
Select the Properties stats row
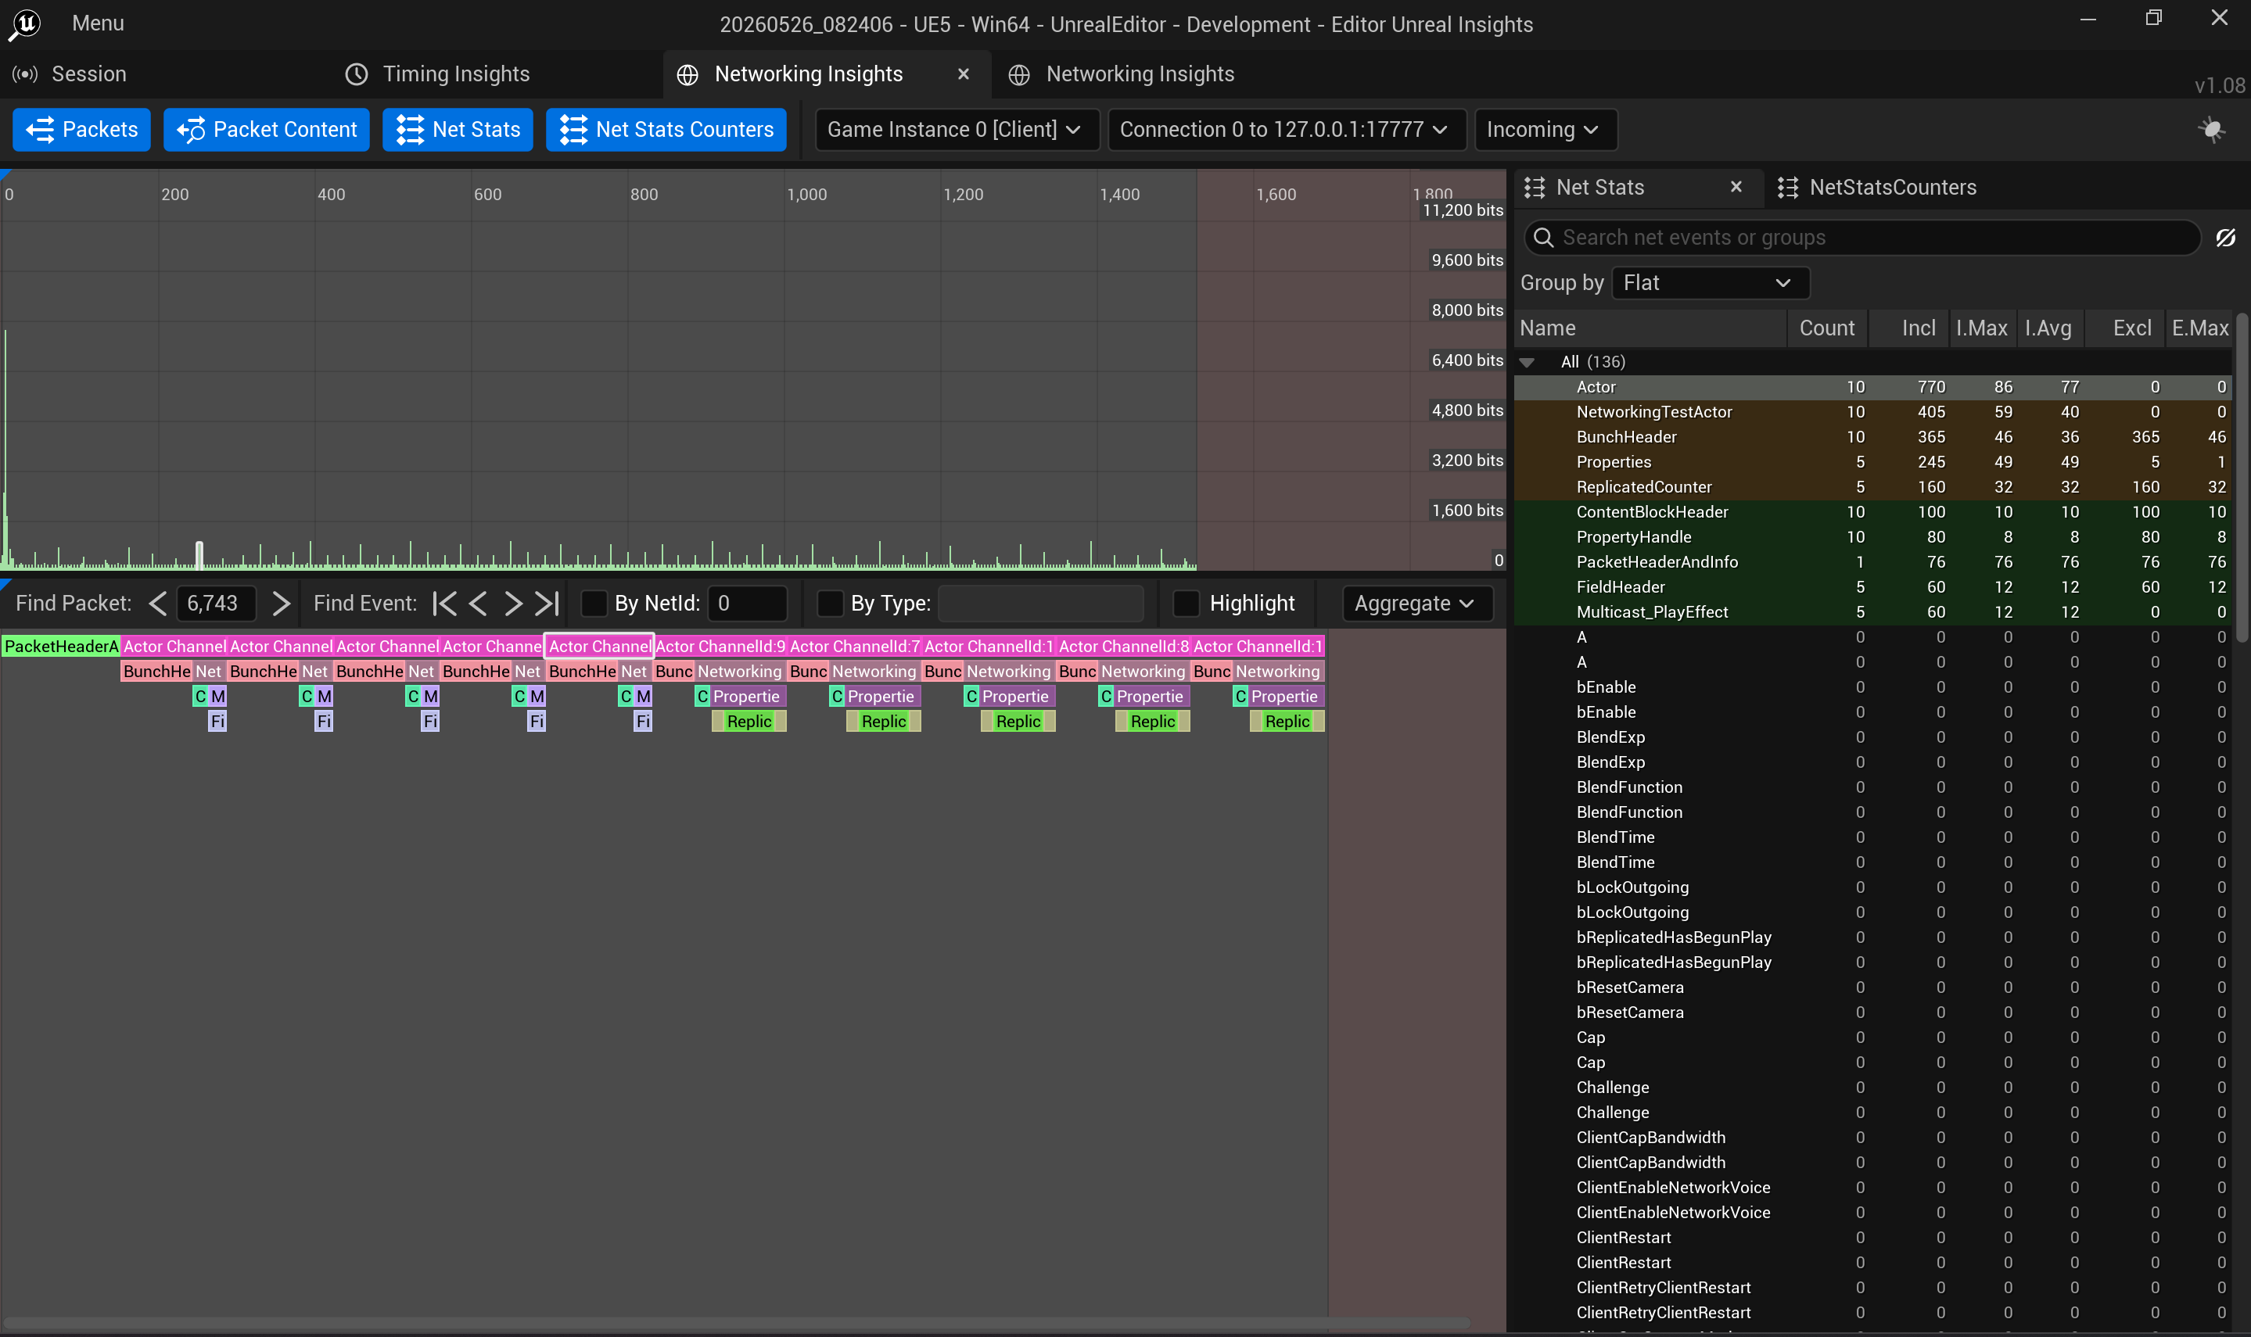(1873, 462)
